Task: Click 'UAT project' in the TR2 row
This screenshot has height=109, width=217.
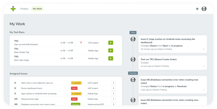Action: pos(93,43)
